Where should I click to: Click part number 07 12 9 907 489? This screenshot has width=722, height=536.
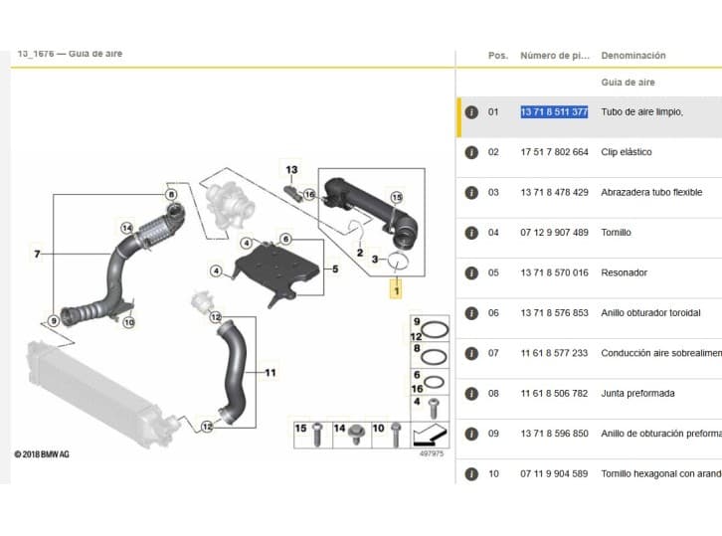554,233
